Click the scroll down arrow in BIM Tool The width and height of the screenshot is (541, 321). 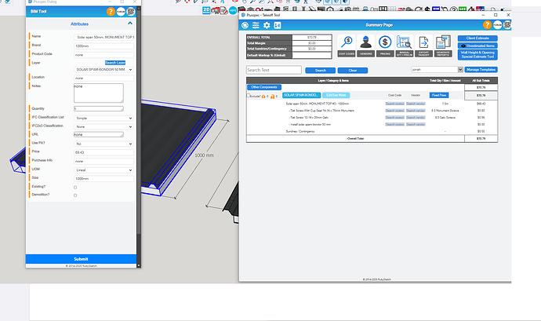[x=139, y=265]
